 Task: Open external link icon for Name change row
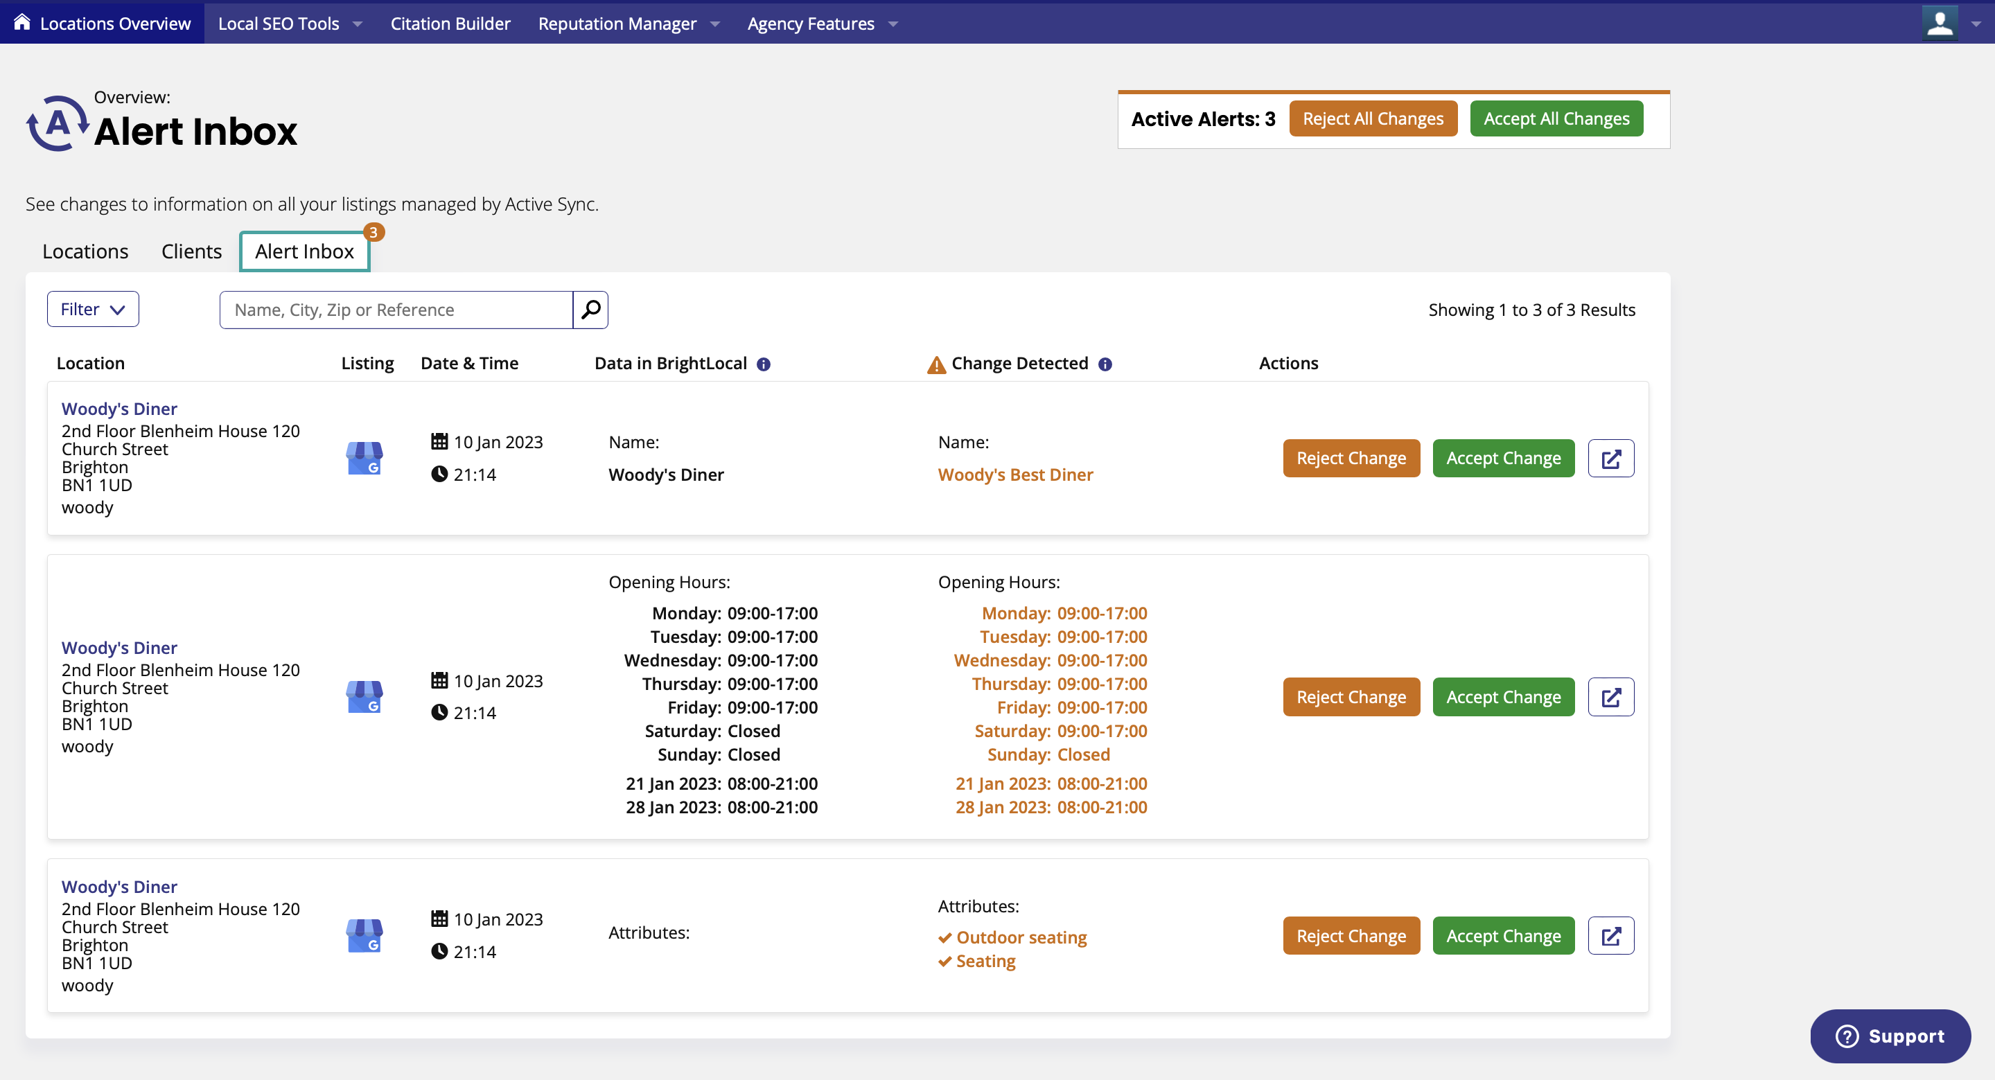pyautogui.click(x=1611, y=459)
